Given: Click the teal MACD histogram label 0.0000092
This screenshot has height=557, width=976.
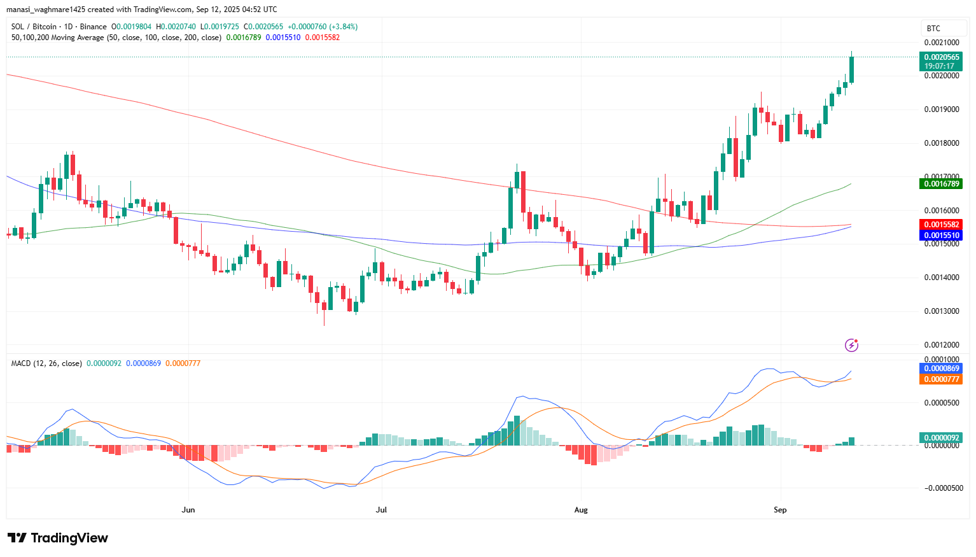Looking at the screenshot, I should (940, 437).
